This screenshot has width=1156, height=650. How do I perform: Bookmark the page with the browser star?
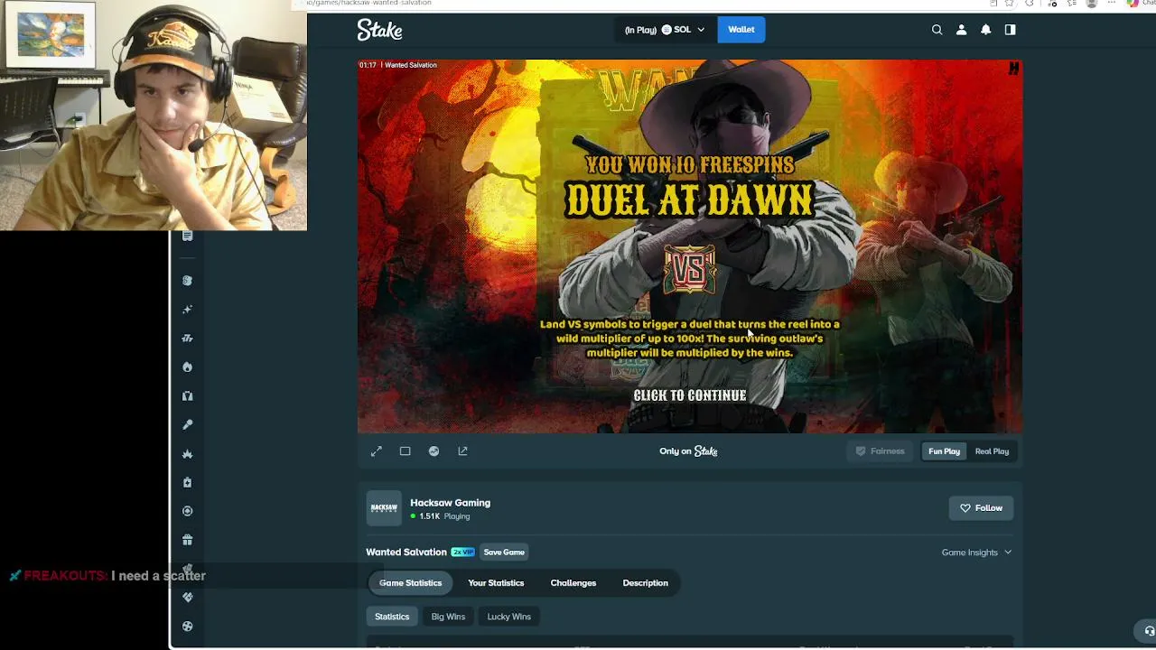[x=1010, y=4]
